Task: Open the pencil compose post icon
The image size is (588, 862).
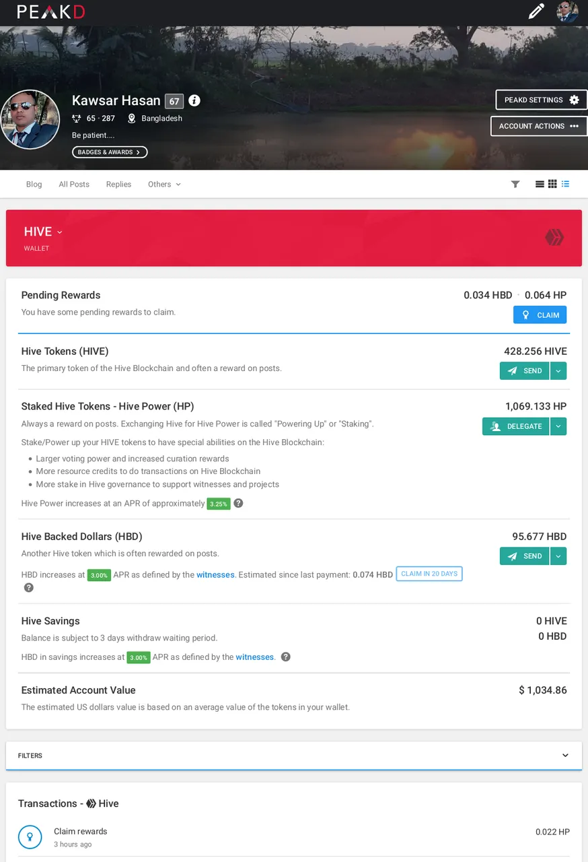Action: 536,11
